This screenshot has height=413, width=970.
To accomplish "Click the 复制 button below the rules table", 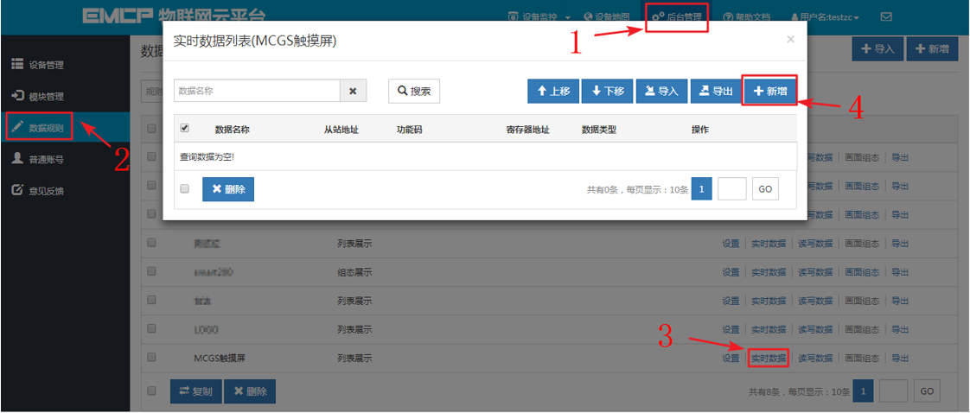I will pos(195,391).
